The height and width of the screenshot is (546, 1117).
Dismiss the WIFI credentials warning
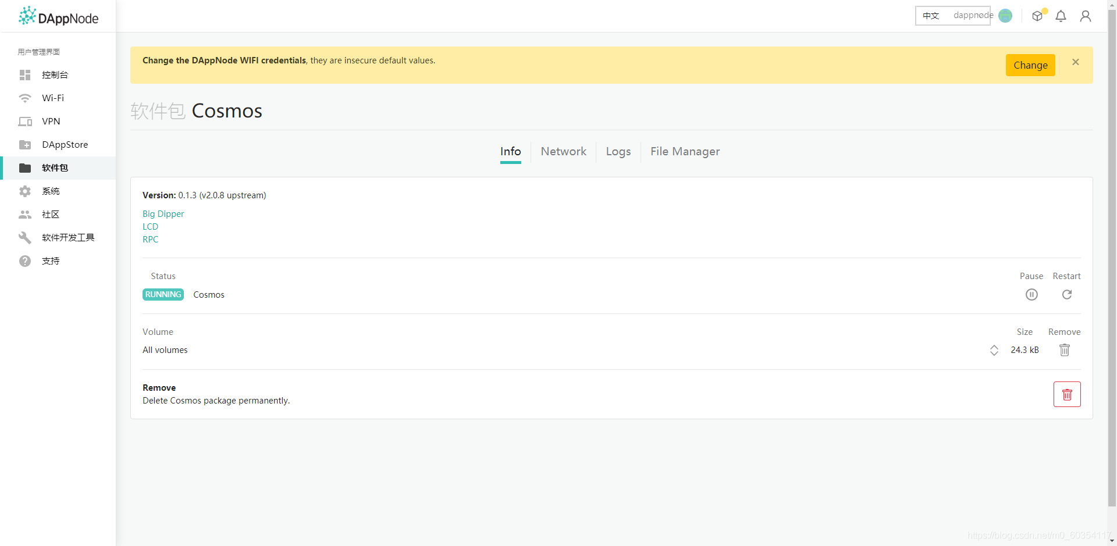point(1076,62)
